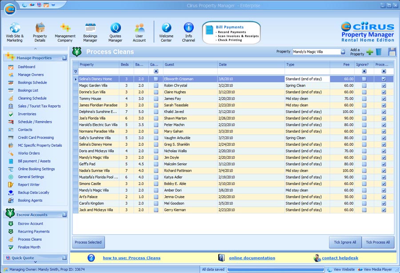Viewport: 400px width, 273px height.
Task: Toggle Ignore checkbox for Geff's Pad
Action: click(364, 165)
